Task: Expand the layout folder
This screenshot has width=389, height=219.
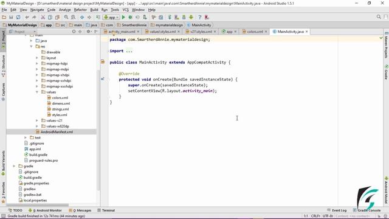Action: tap(37, 58)
